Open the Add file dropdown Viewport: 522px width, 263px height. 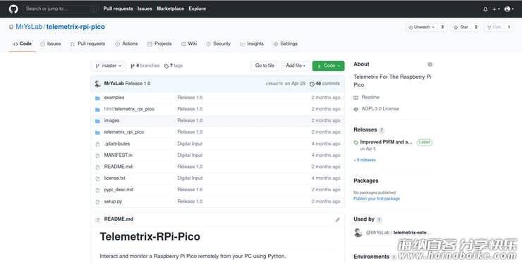click(296, 66)
